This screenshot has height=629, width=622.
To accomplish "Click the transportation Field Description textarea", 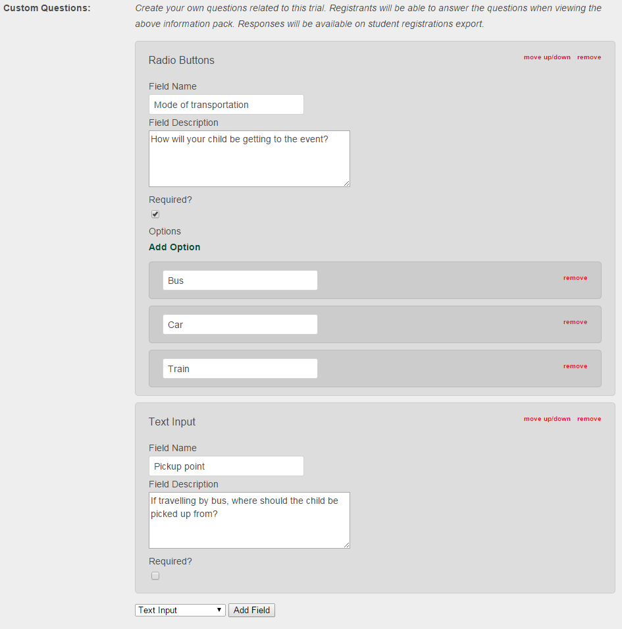I will (x=249, y=159).
